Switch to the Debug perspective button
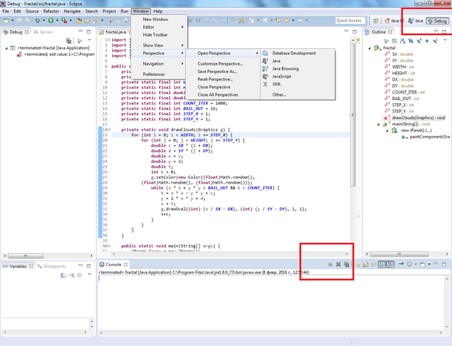 [x=437, y=21]
